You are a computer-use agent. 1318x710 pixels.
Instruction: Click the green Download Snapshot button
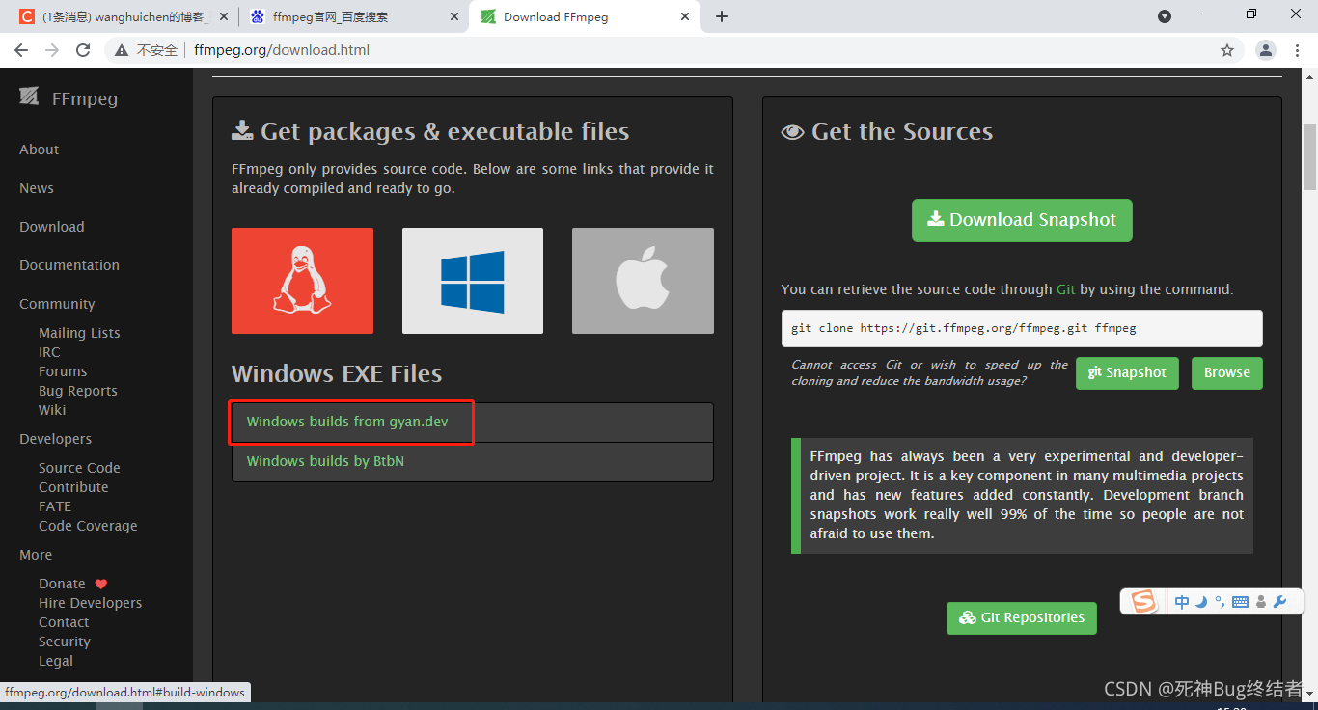(x=1022, y=220)
